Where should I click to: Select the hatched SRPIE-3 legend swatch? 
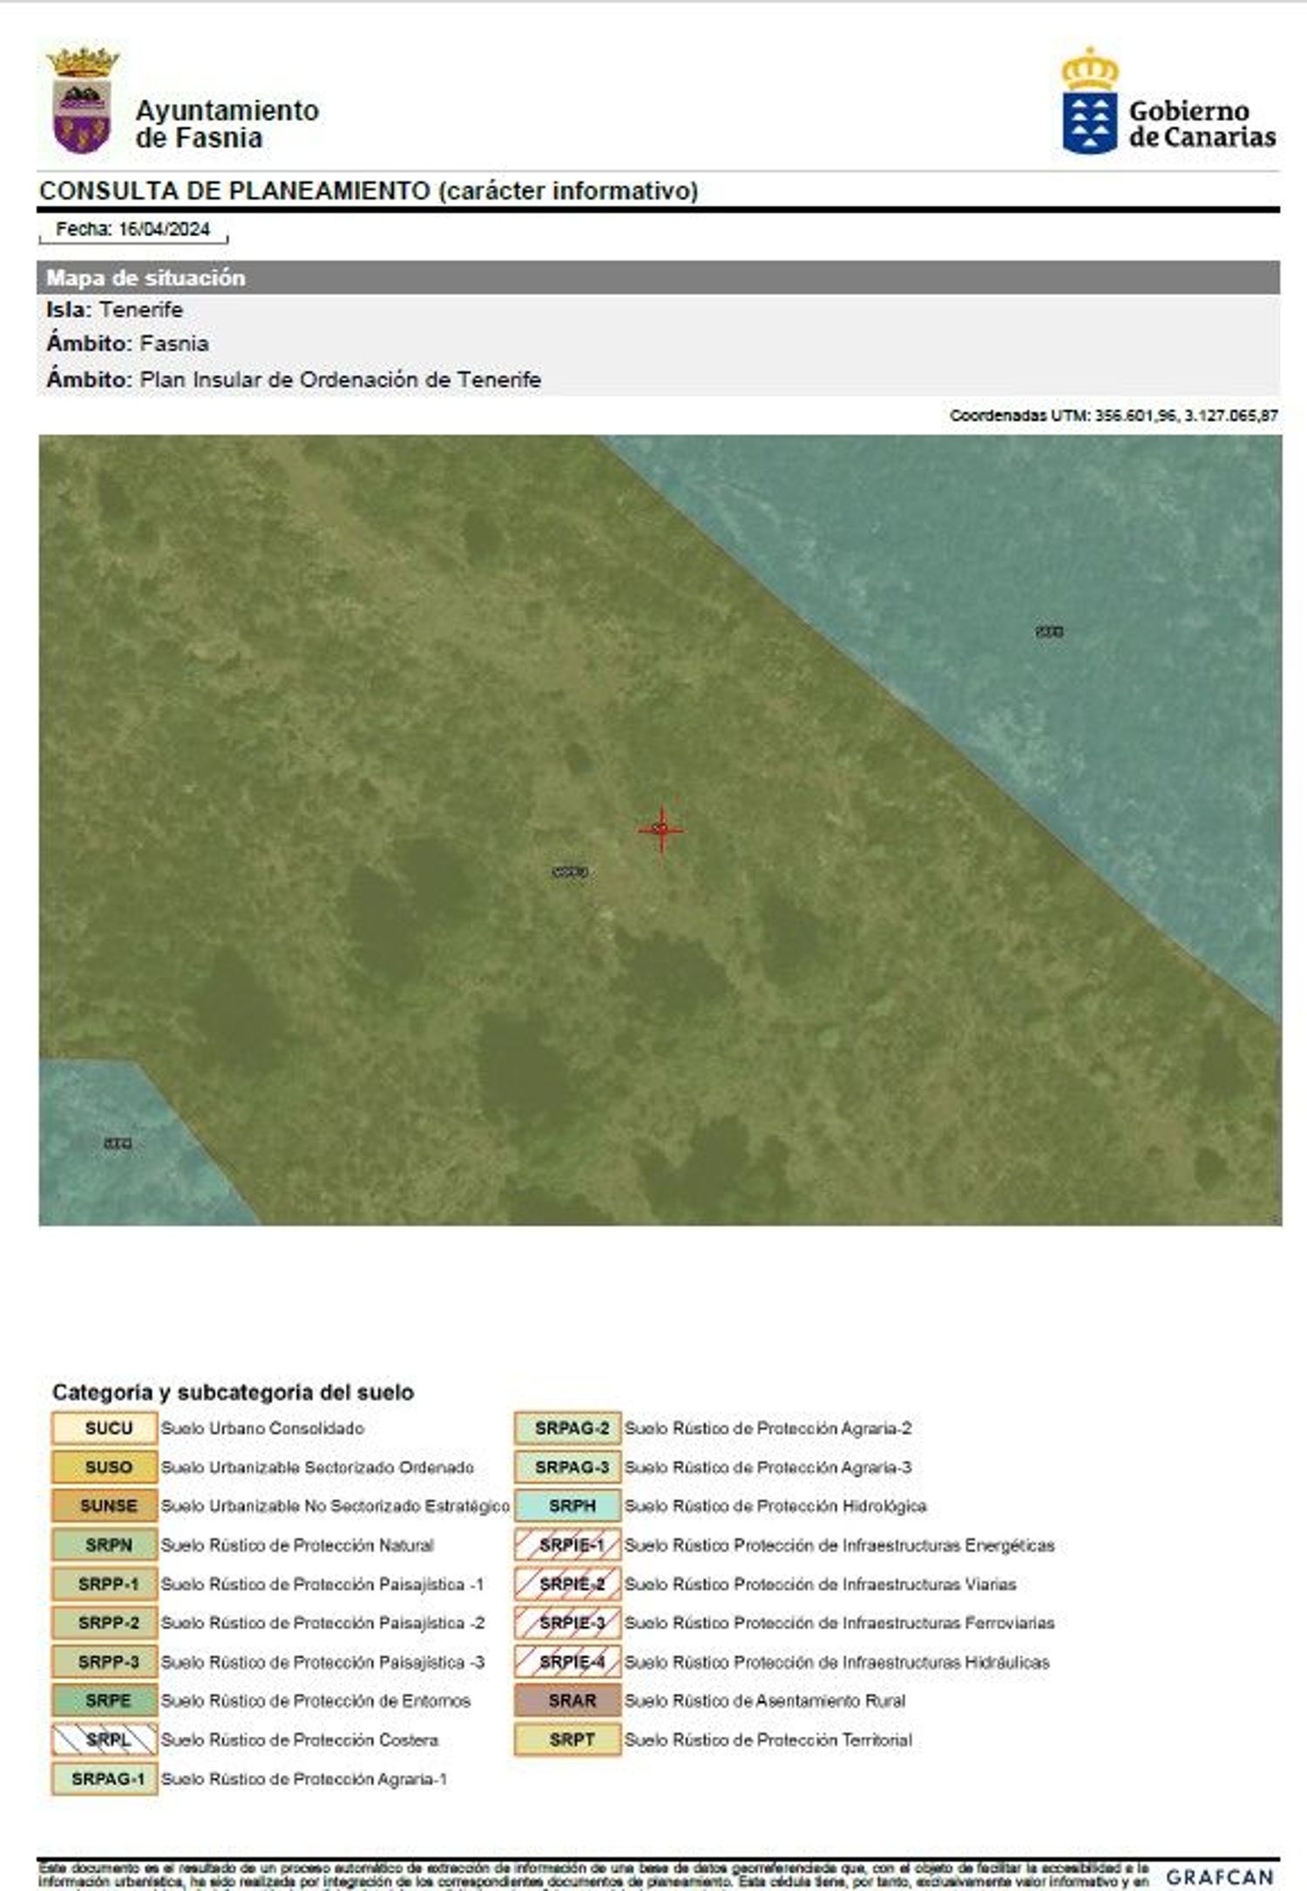(x=568, y=1623)
